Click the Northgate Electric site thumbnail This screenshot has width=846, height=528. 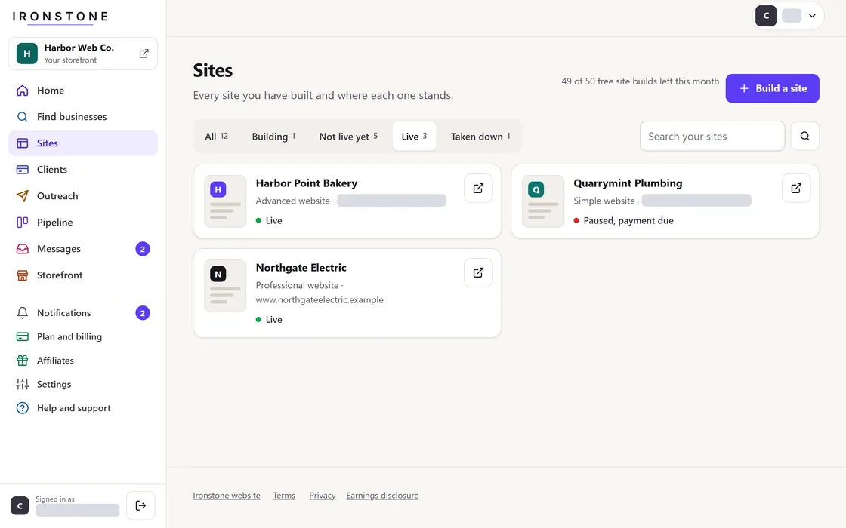tap(226, 286)
